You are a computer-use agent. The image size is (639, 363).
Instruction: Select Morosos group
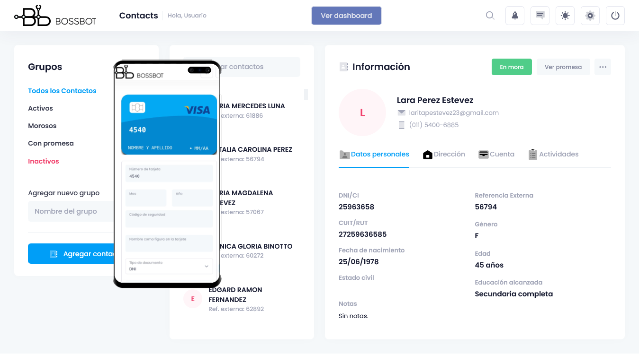tap(42, 126)
